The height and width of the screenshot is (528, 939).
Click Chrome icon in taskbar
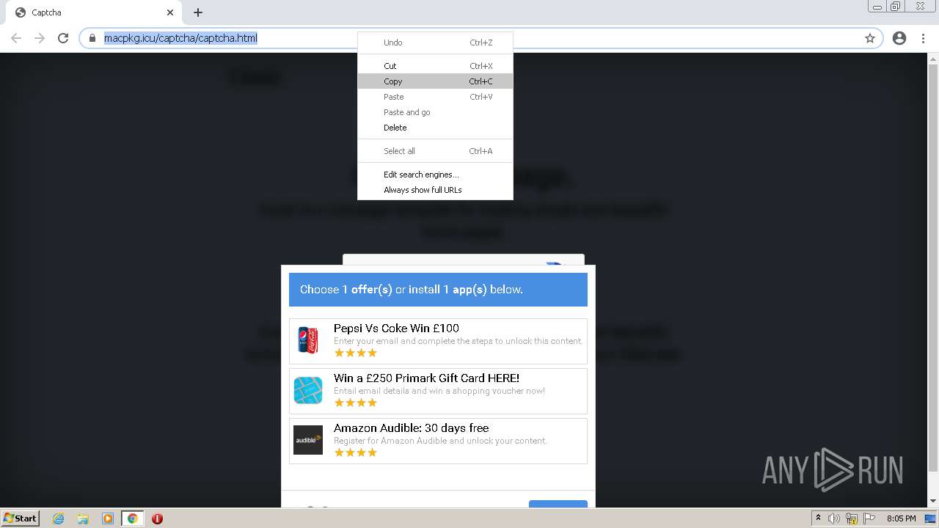coord(133,518)
